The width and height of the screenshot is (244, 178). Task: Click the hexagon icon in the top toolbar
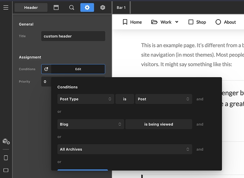point(103,7)
